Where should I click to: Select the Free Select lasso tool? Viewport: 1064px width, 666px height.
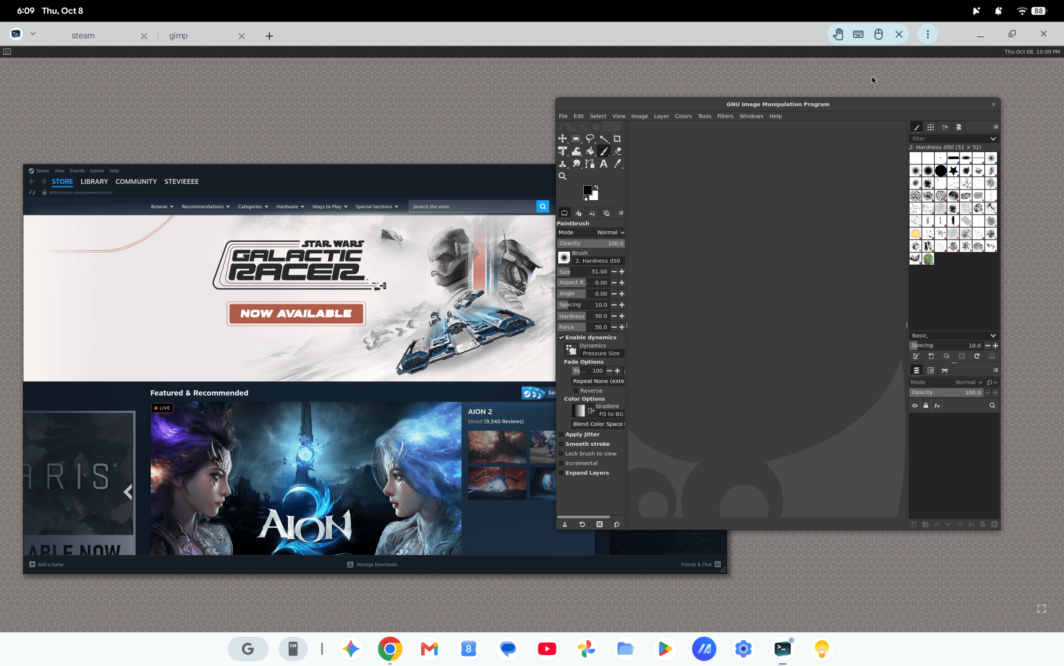click(589, 139)
